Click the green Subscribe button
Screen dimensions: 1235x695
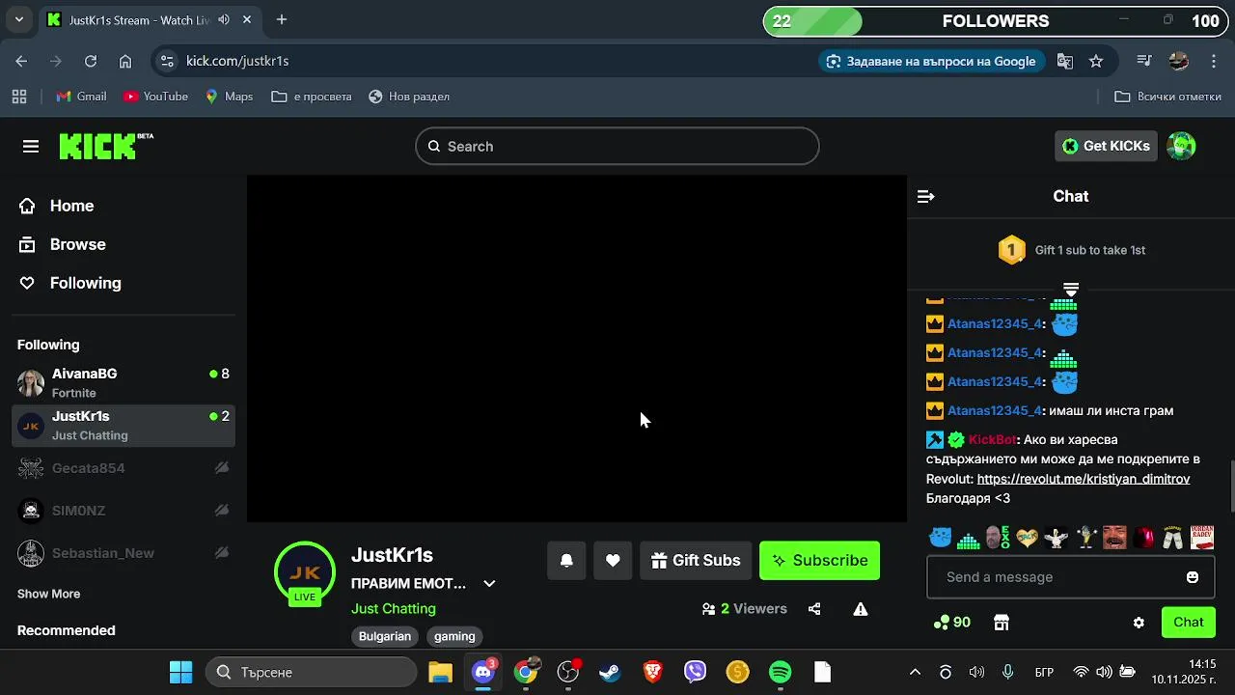(819, 560)
